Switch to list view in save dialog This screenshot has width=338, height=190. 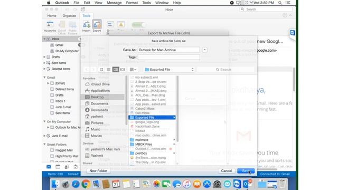pos(109,70)
